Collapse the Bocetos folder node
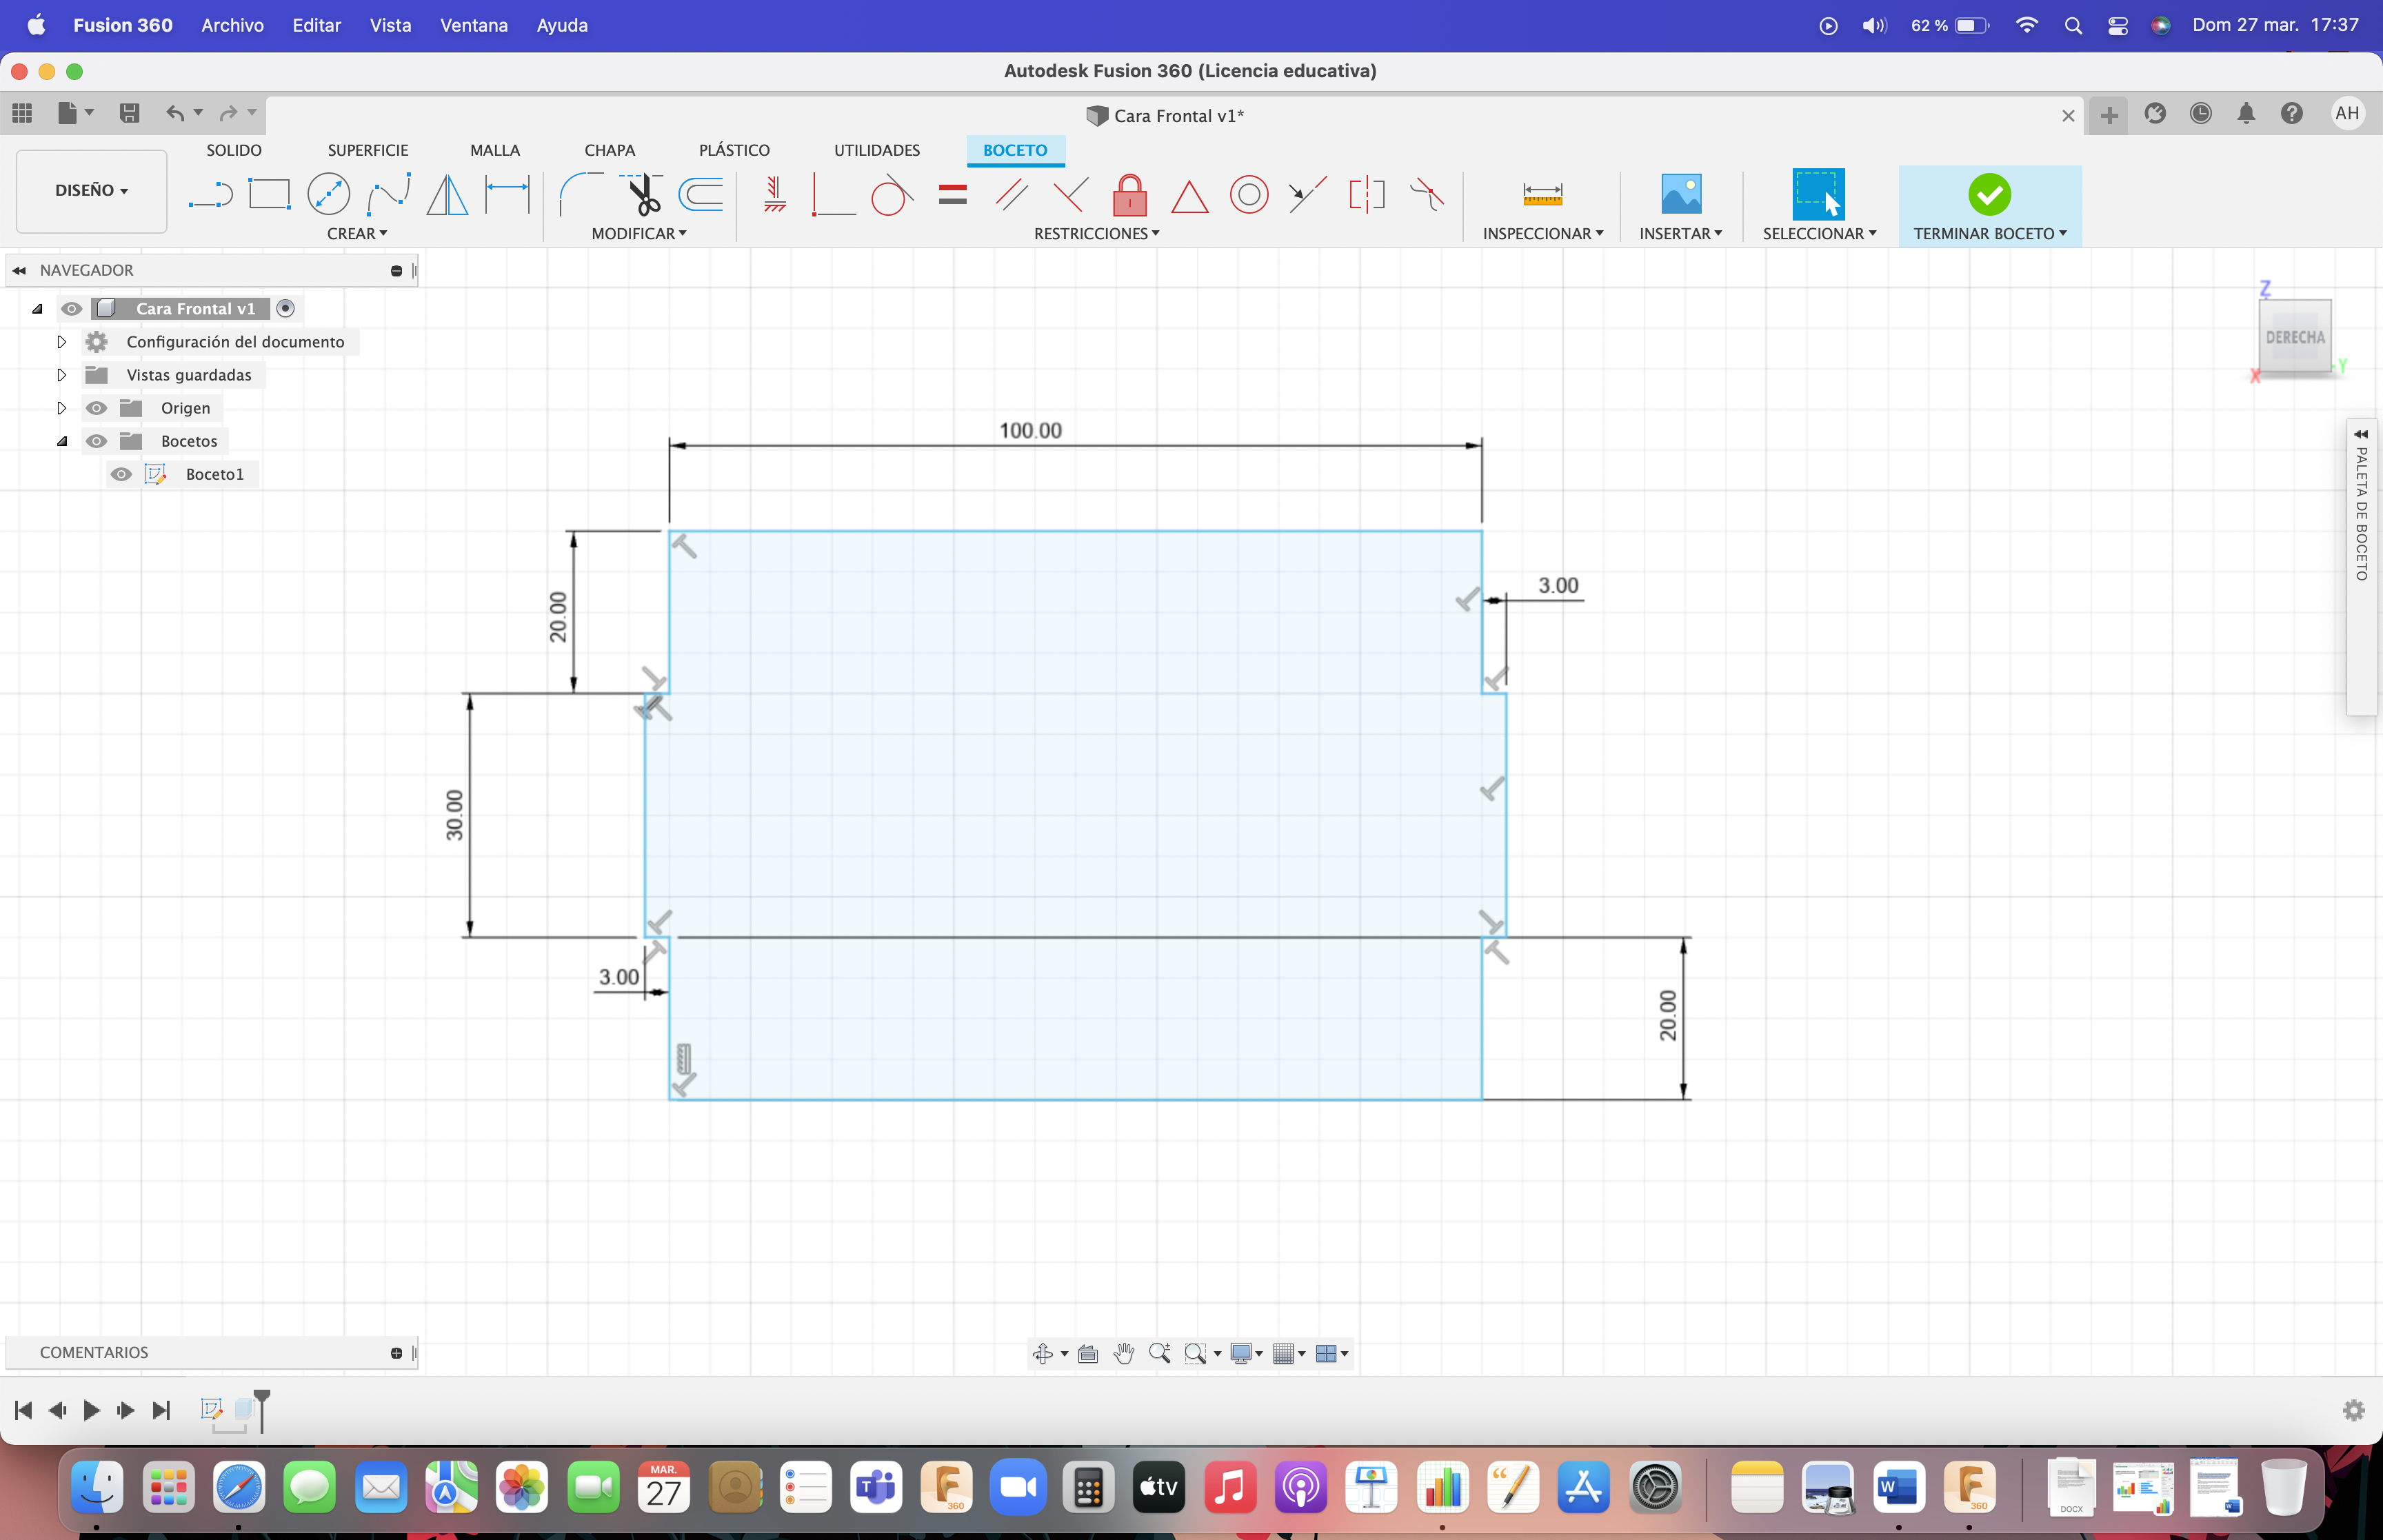The height and width of the screenshot is (1540, 2383). pos(62,441)
